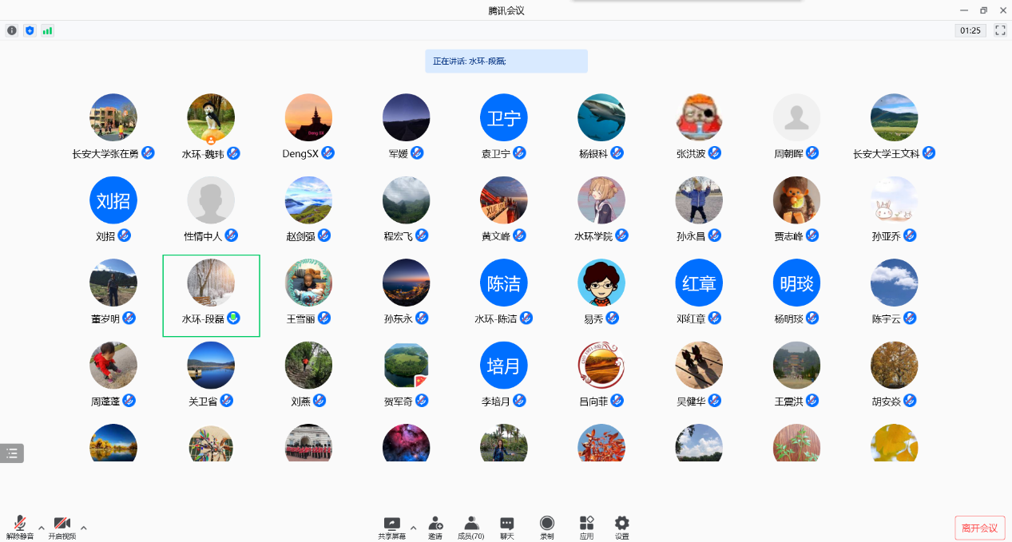Image resolution: width=1012 pixels, height=542 pixels.
Task: Toggle 开启视频 to turn on camera
Action: tap(62, 527)
